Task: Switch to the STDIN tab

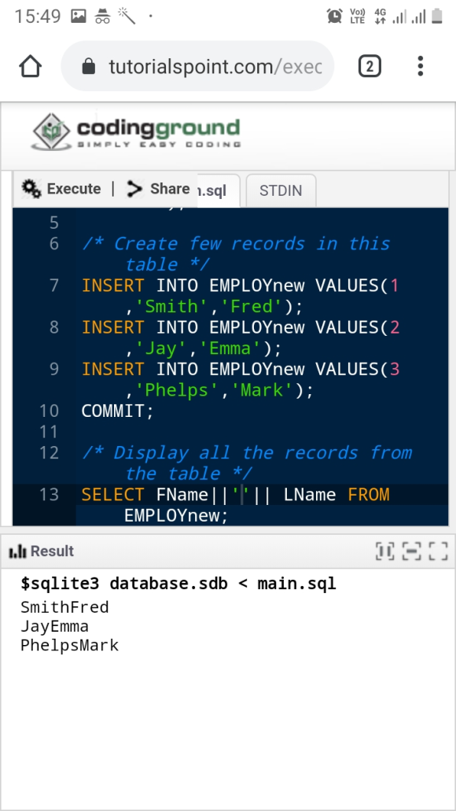Action: pos(281,191)
